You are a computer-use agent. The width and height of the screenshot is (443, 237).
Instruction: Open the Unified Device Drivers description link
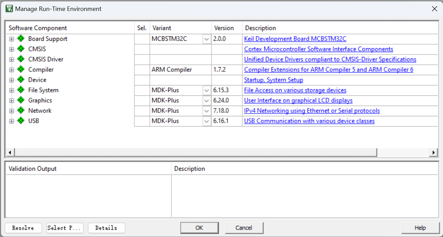point(330,60)
